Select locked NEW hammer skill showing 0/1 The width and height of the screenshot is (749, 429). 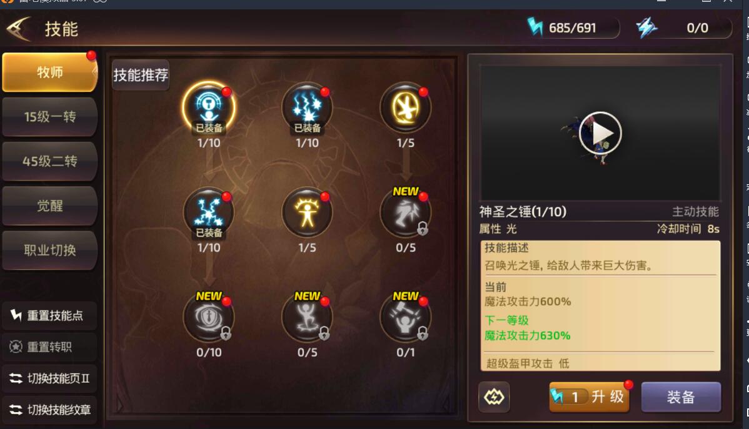[406, 317]
